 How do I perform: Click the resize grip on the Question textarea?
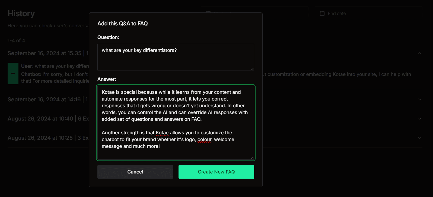(252, 70)
